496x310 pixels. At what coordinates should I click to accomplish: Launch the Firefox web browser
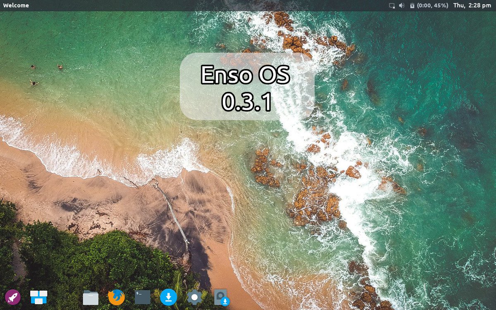pyautogui.click(x=116, y=297)
